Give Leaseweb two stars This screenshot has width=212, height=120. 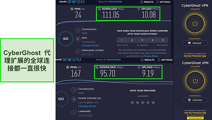pyautogui.click(x=138, y=103)
